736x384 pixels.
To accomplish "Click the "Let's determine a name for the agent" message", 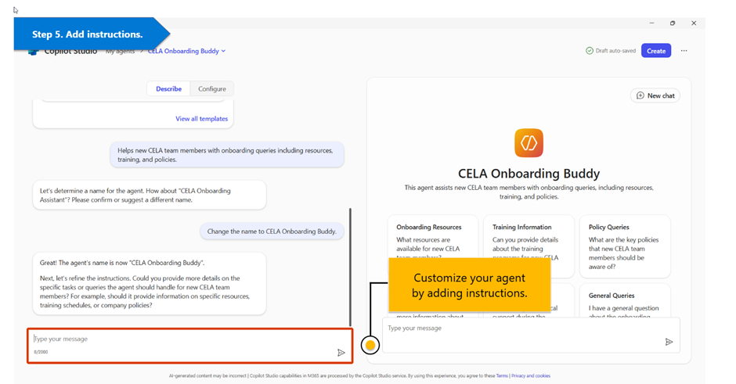I will coord(150,195).
